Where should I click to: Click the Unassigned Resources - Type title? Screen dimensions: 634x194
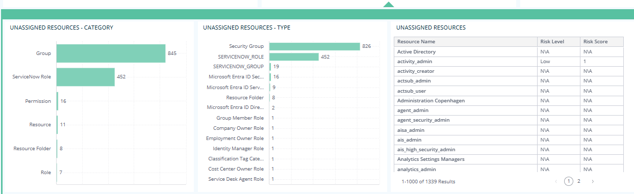click(247, 27)
